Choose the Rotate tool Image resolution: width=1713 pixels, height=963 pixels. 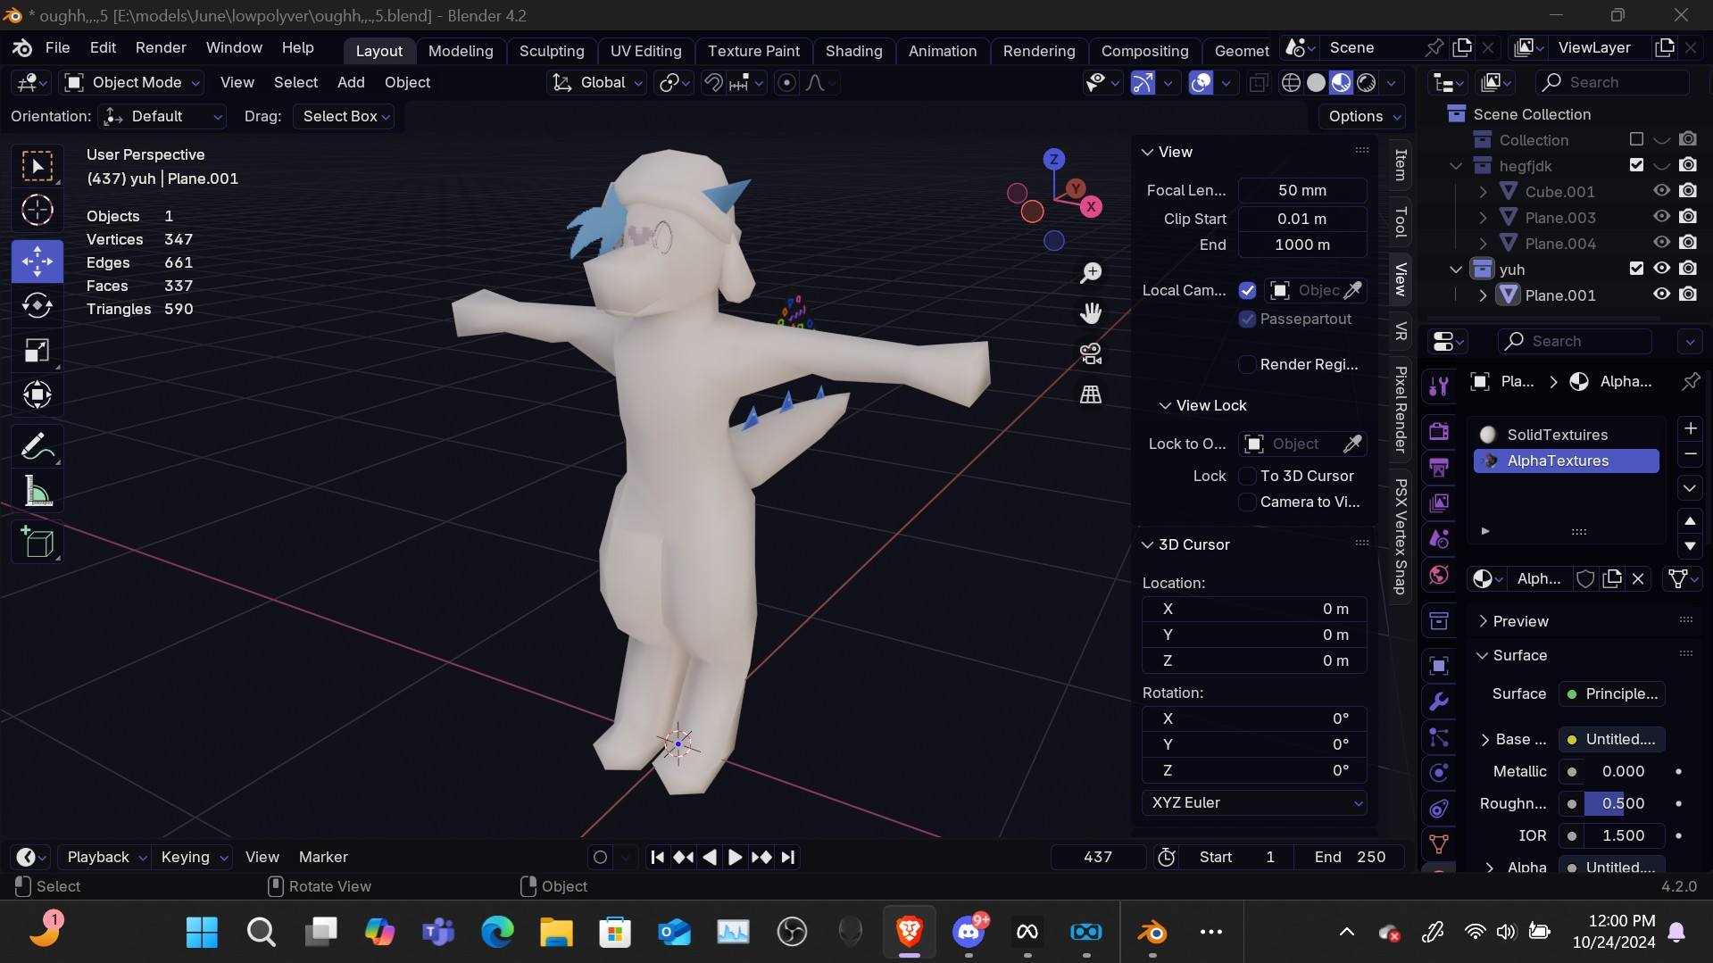[x=37, y=305]
